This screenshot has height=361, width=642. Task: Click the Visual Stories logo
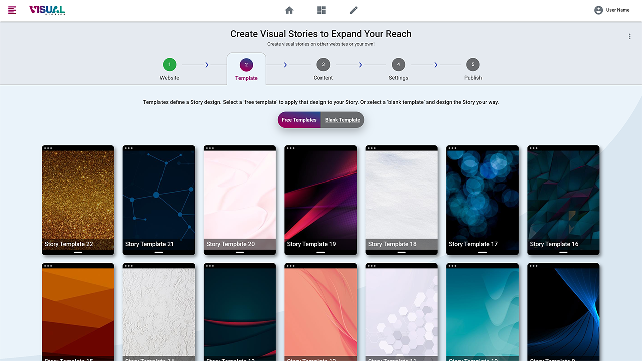tap(47, 10)
